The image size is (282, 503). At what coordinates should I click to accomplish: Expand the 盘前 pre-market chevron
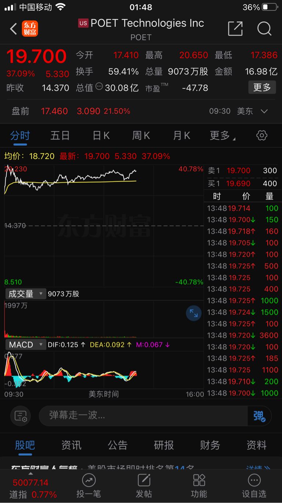264,111
